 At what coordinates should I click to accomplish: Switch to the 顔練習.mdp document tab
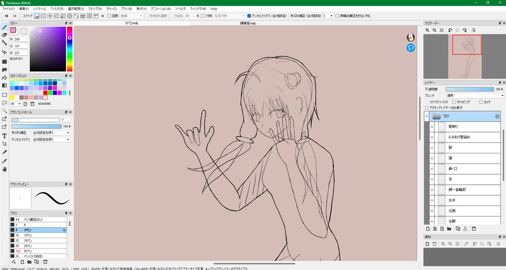click(x=248, y=23)
